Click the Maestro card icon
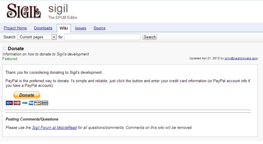Viewport: 263px width, 144px height. point(9,103)
